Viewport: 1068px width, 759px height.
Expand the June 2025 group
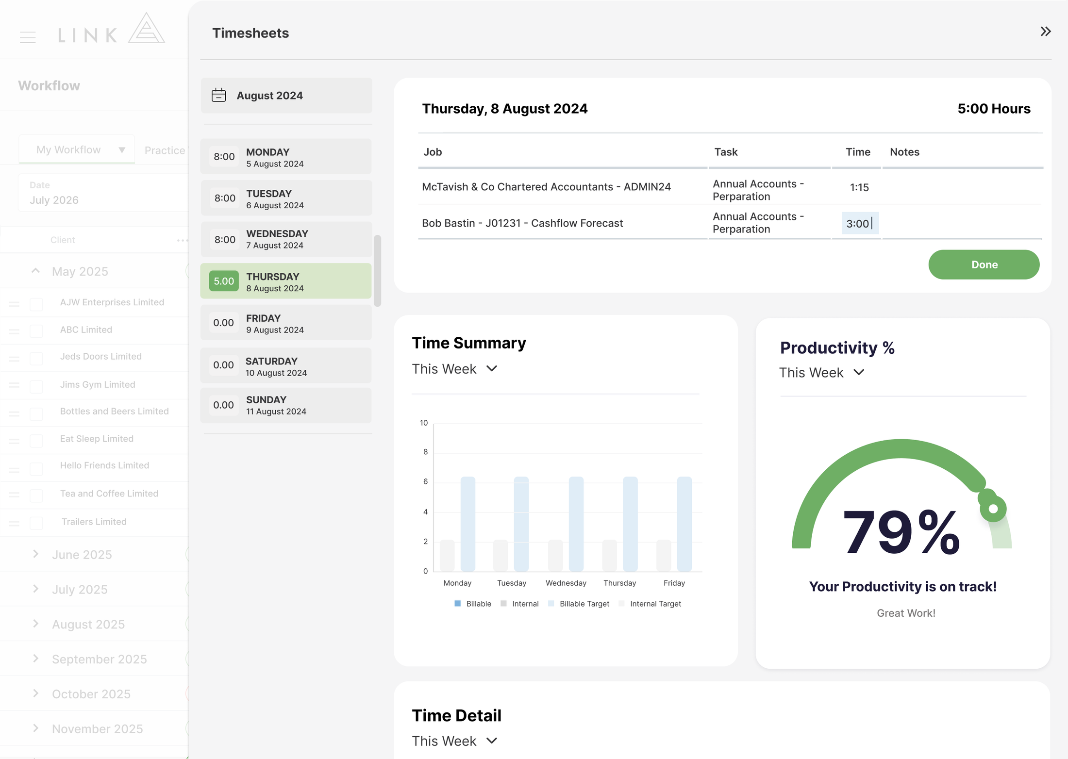[35, 554]
